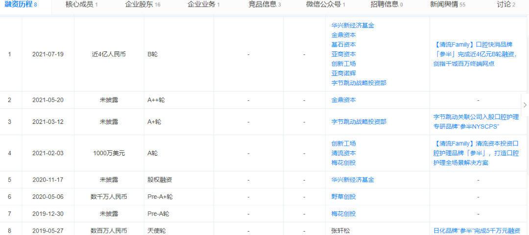
Task: Click investor link 亚商资本
Action: coord(343,54)
